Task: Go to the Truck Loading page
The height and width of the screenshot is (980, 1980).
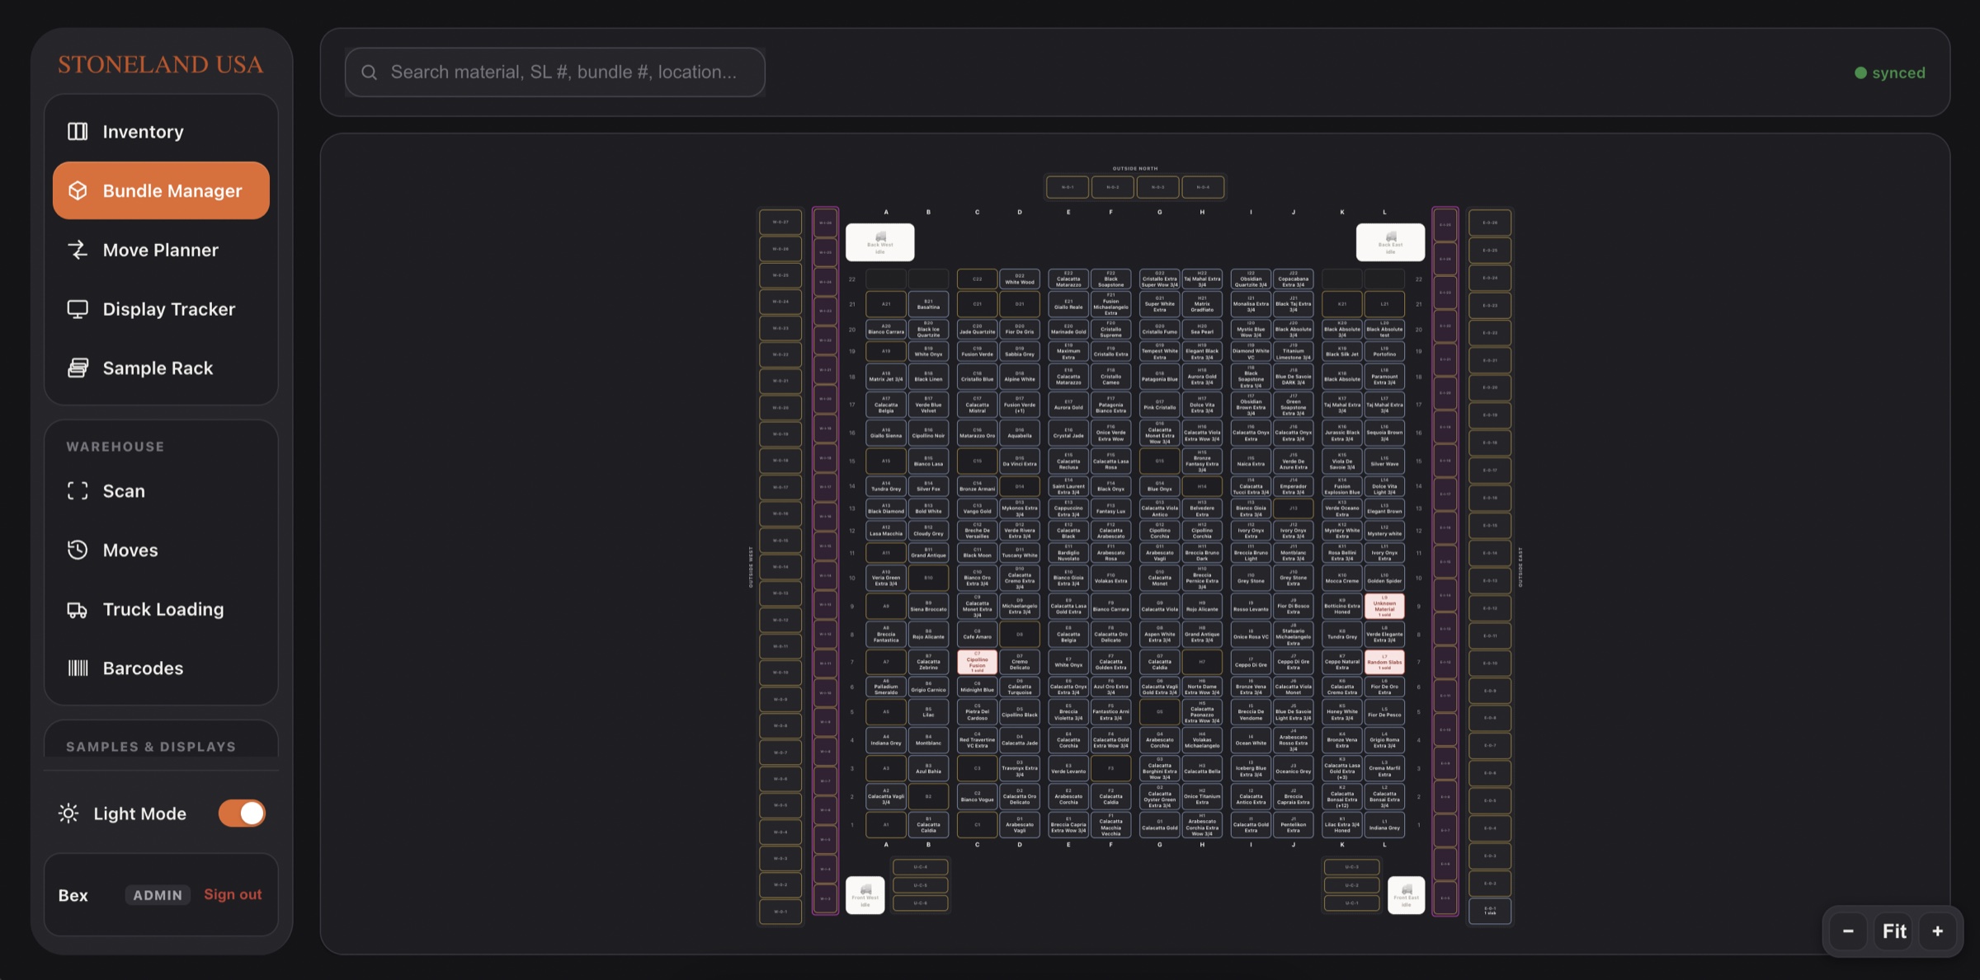Action: 161,610
